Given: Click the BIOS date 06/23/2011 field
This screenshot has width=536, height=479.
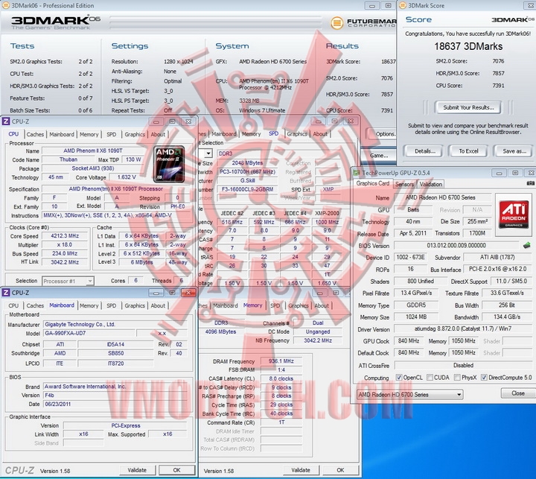Looking at the screenshot, I should pos(115,404).
